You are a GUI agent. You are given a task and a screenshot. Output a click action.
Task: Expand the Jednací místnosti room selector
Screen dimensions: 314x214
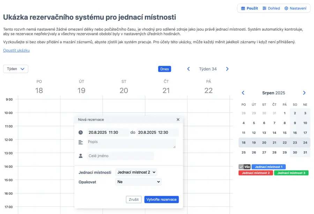coord(136,172)
